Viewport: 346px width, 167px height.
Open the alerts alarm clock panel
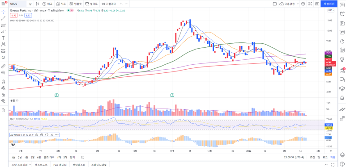pos(342,14)
